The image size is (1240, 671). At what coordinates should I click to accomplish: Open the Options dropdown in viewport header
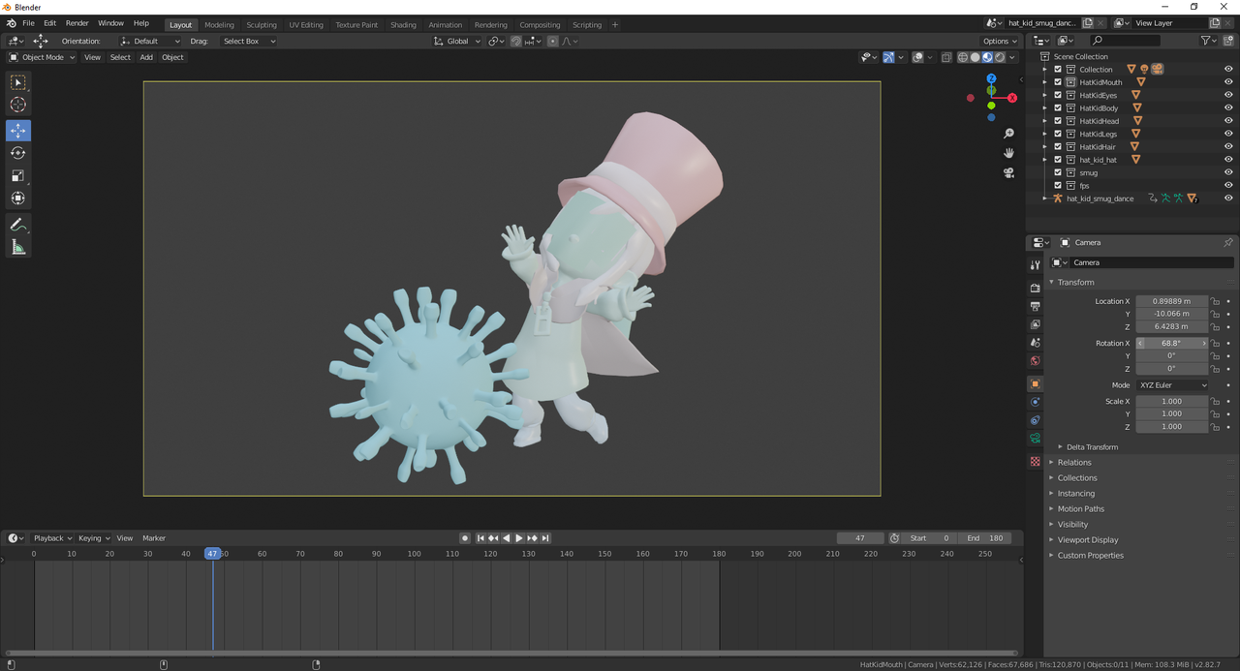point(1000,42)
